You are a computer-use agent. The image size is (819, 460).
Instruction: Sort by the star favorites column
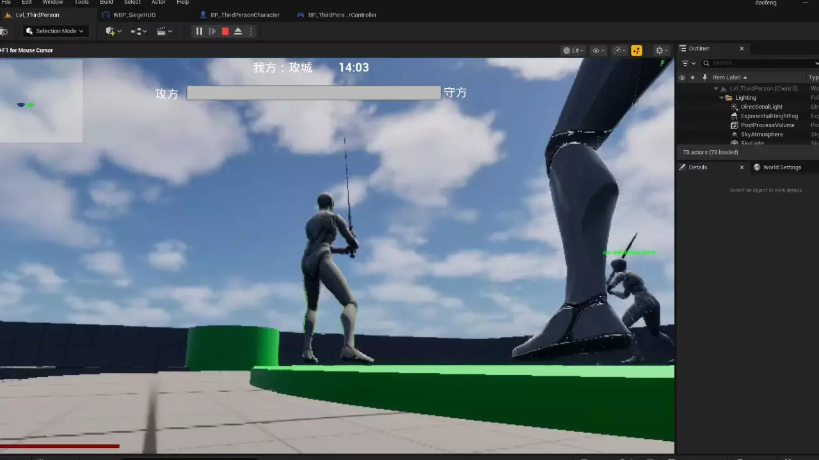[x=692, y=77]
